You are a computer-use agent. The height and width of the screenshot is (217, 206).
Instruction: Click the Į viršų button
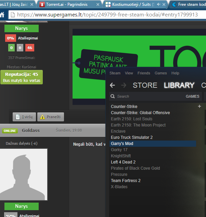24,117
